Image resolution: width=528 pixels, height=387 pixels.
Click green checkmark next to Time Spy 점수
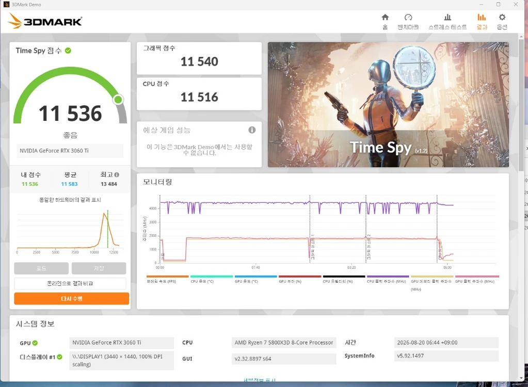[x=68, y=51]
